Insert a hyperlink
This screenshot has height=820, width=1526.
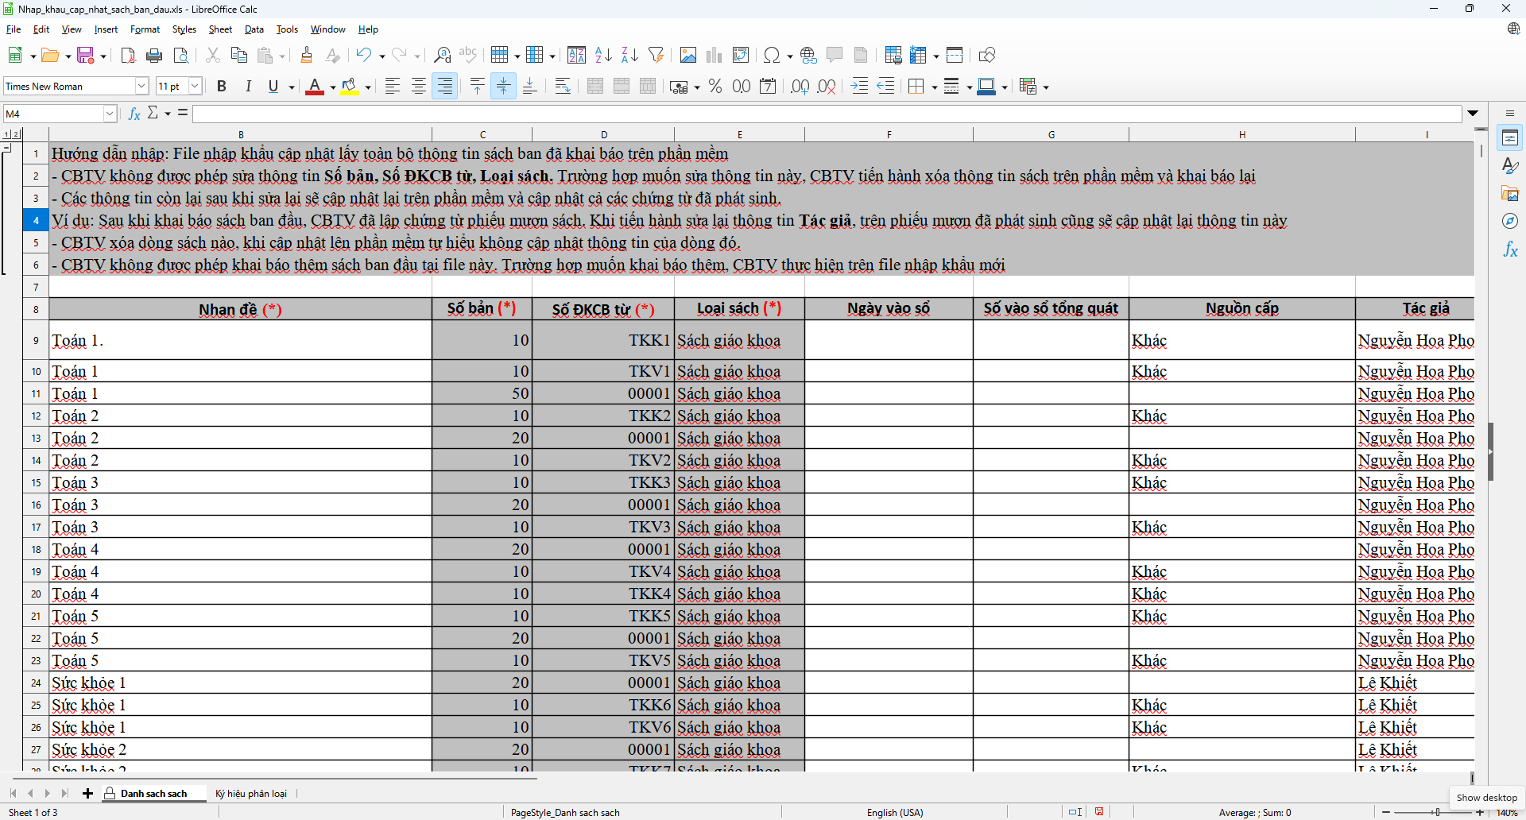[808, 55]
